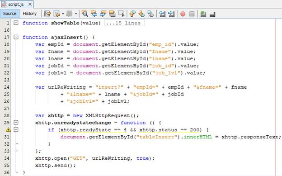The image size is (282, 176).
Task: Click the "&jobLvl=" string literal
Action: 82,101
